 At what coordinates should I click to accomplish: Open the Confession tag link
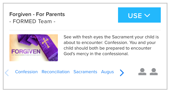[x=26, y=72]
